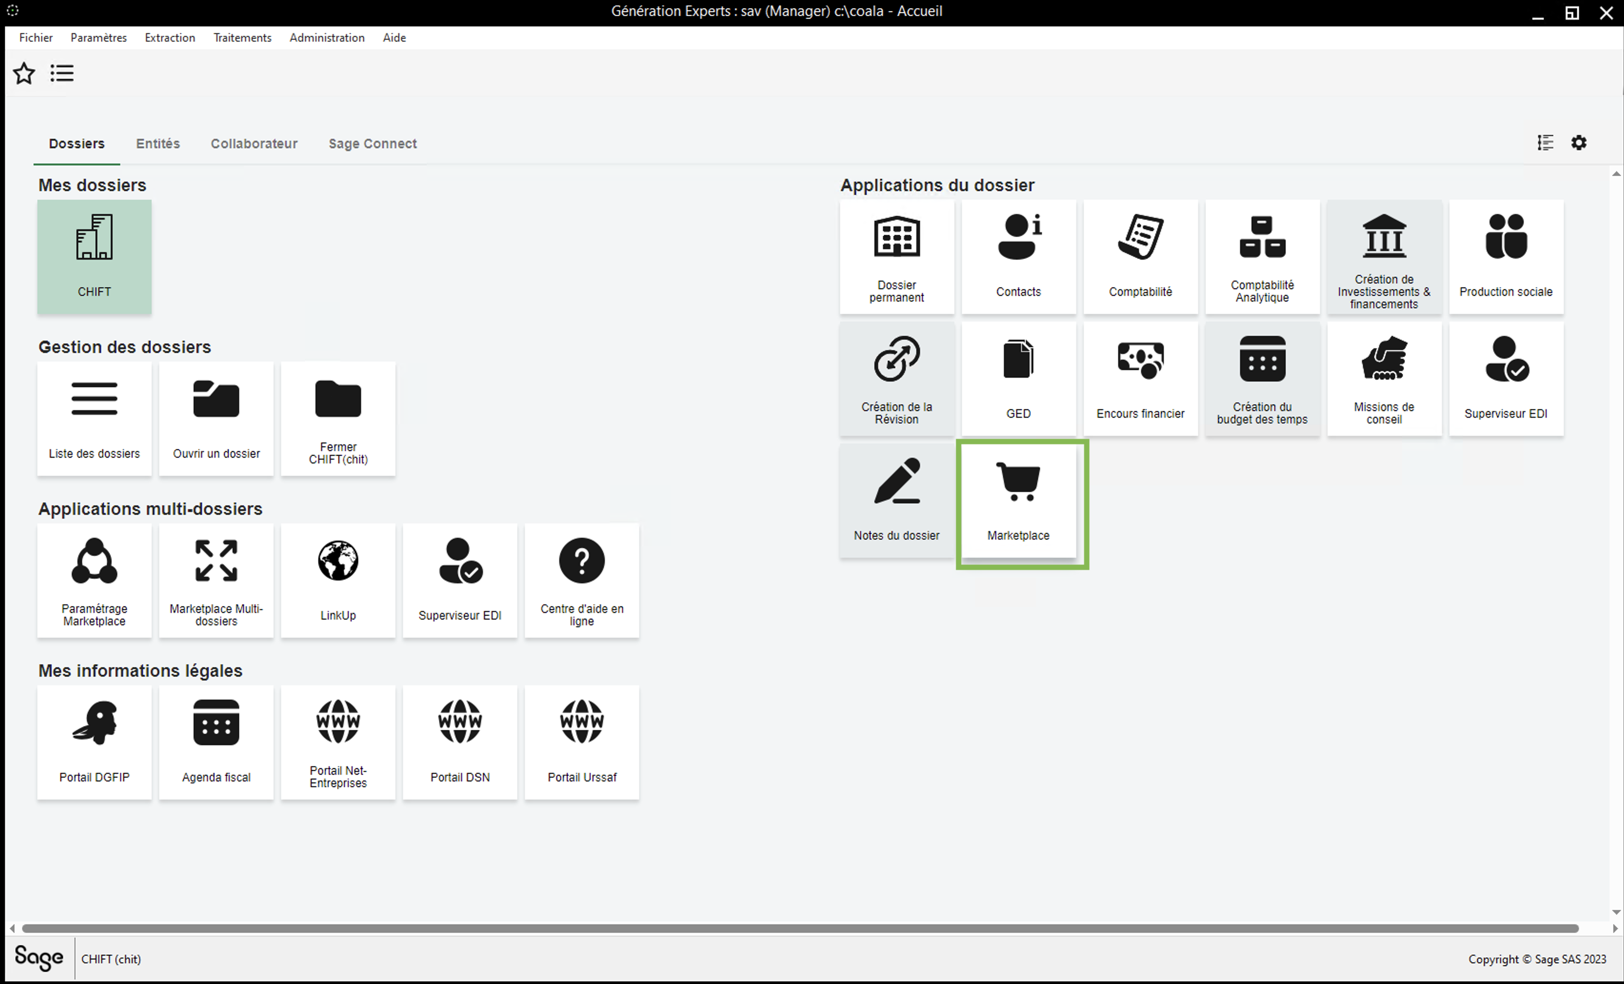Viewport: 1624px width, 984px height.
Task: Open the list view icon beside star
Action: (x=62, y=73)
